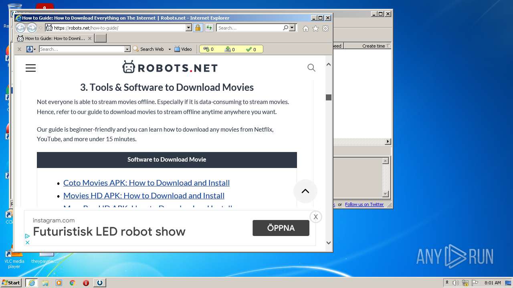
Task: Open the Action Center flag icon
Action: (x=475, y=283)
